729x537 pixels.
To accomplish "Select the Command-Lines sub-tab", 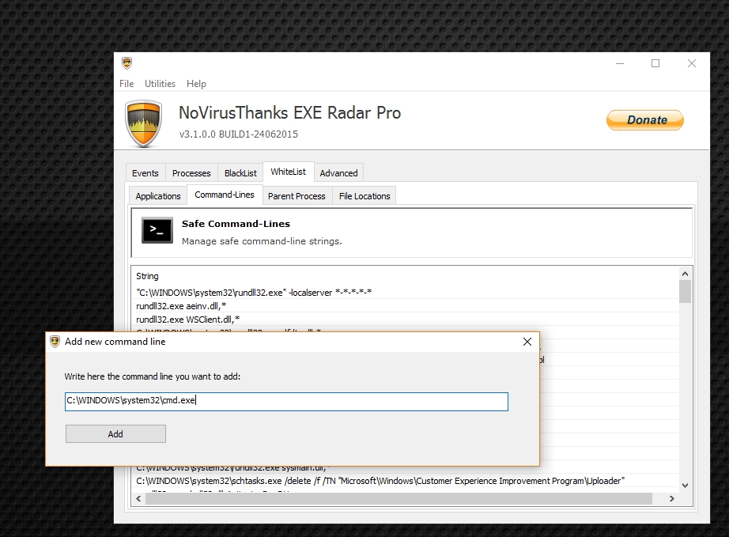I will [225, 195].
